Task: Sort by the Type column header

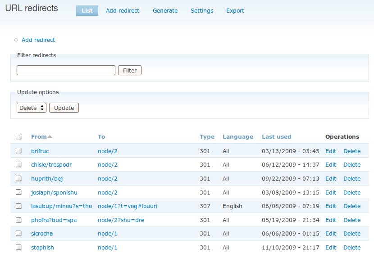Action: pos(207,136)
